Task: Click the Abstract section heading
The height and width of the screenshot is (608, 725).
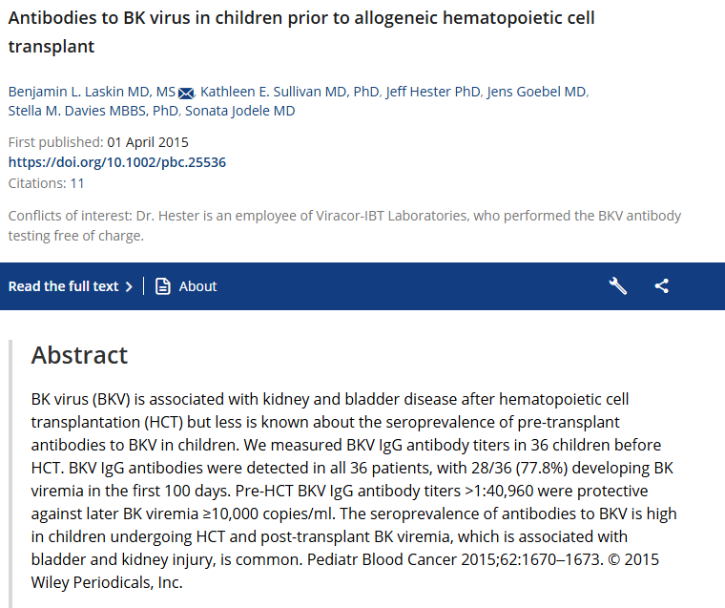Action: click(x=79, y=355)
